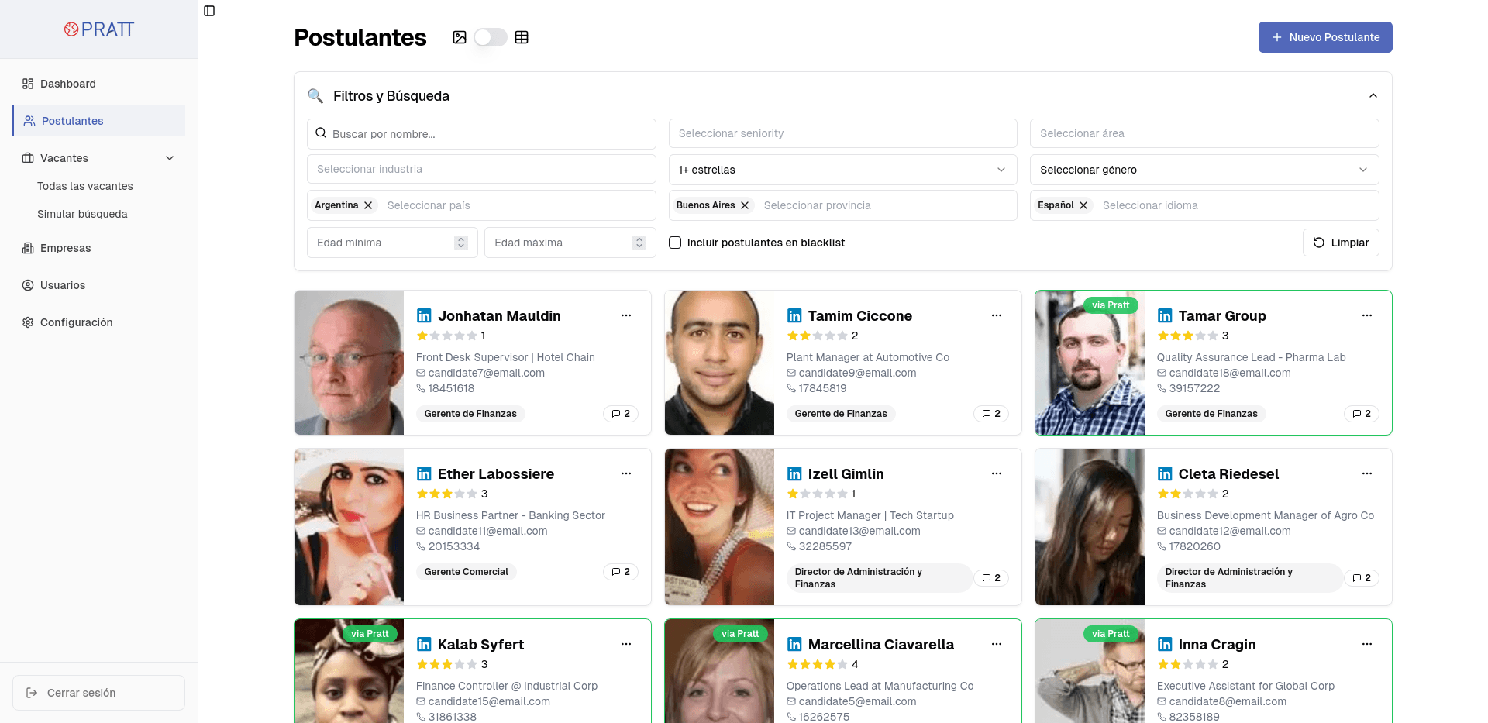The image size is (1488, 723).
Task: Open Configuración from the sidebar
Action: pyautogui.click(x=76, y=322)
